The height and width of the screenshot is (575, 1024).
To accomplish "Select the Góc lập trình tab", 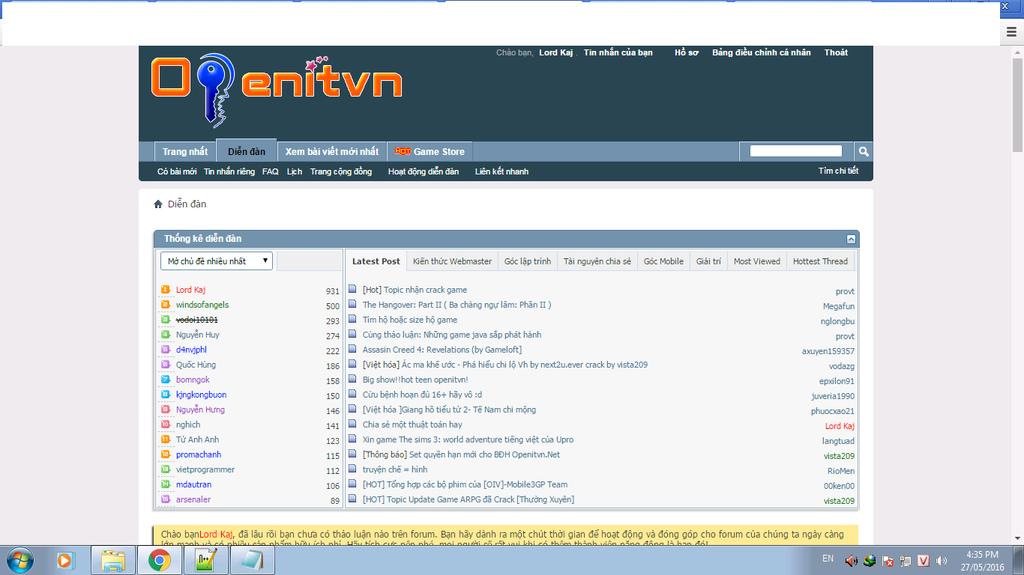I will (527, 261).
